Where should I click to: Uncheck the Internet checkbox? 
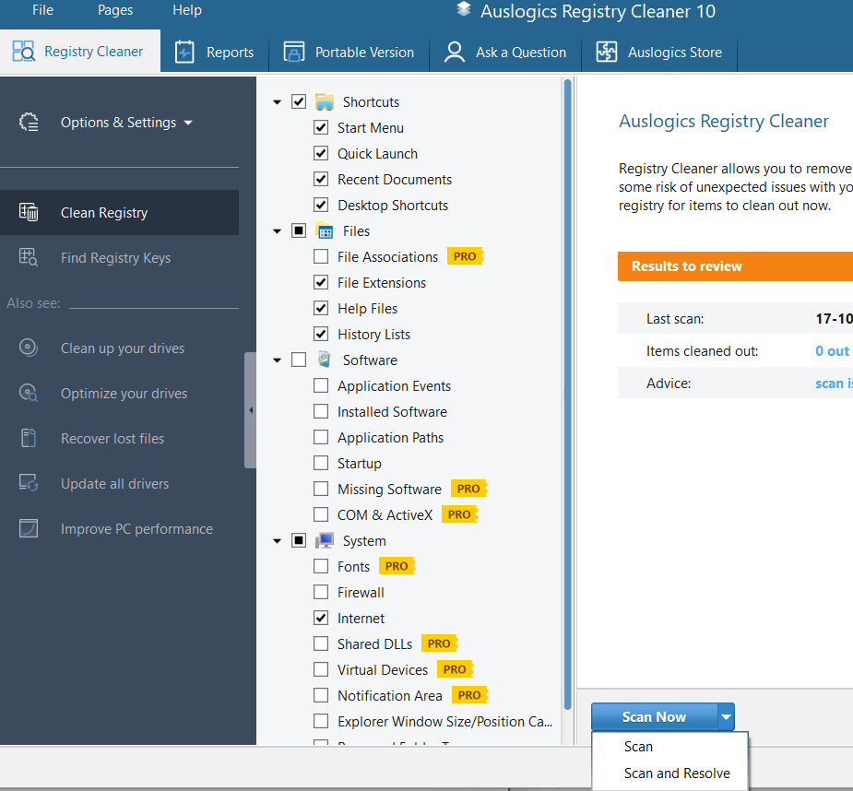pos(321,618)
